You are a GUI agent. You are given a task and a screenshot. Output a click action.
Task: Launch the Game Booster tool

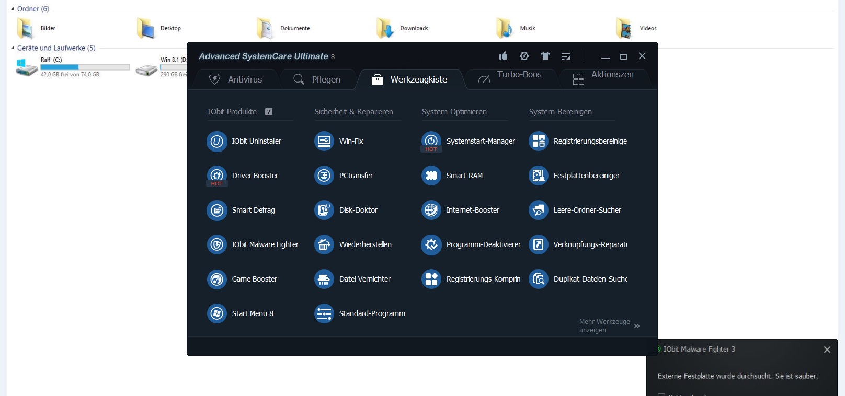[242, 279]
